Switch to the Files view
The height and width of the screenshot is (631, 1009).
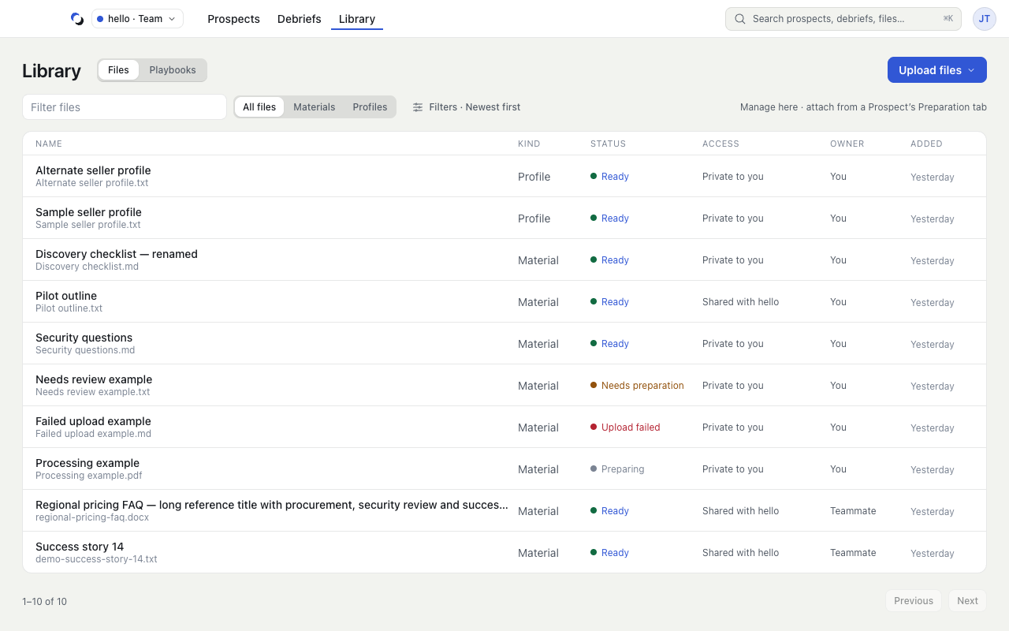118,70
